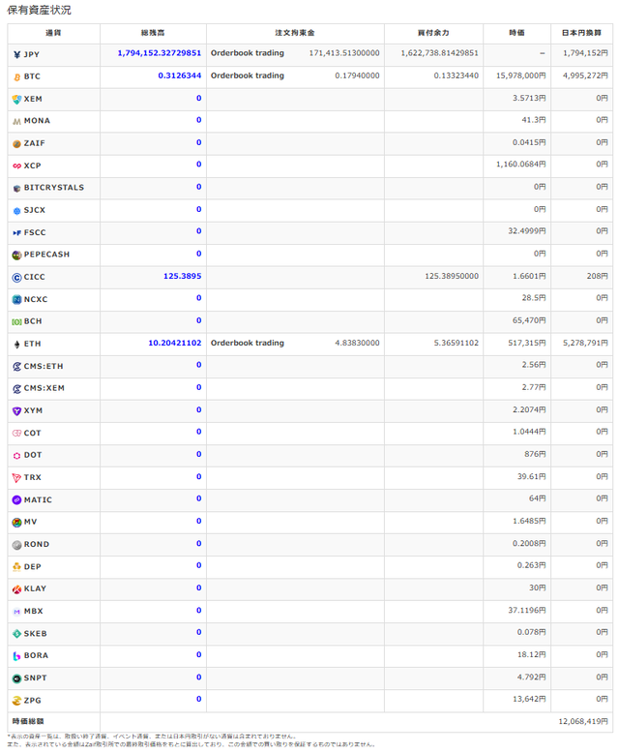Select ETH yen value 5,278,791円

coord(585,343)
